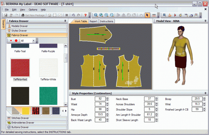Click the fabric category scroll right arrow

pyautogui.click(x=66, y=111)
